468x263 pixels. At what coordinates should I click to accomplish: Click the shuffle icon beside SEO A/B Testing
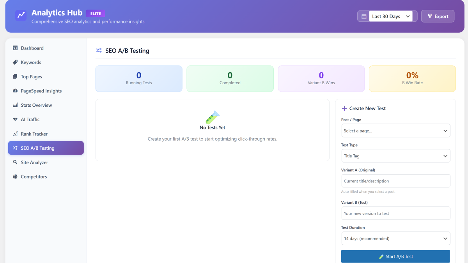click(x=99, y=51)
